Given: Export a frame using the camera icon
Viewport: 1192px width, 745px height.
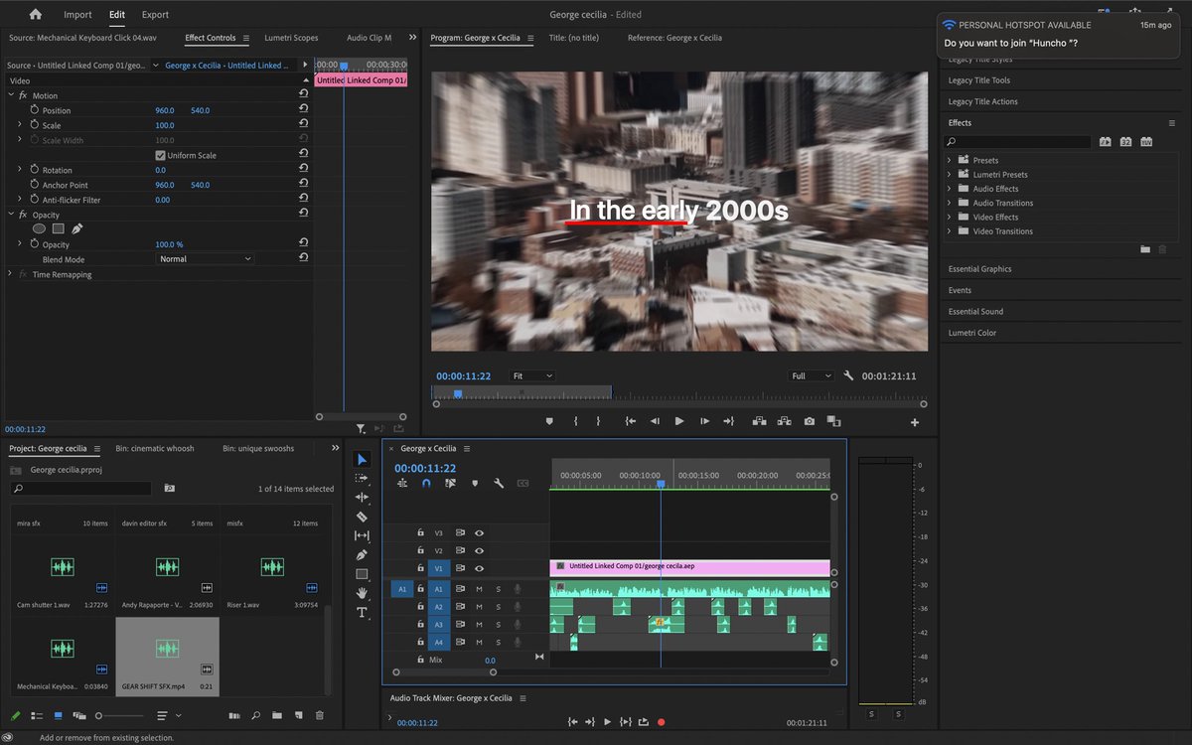Looking at the screenshot, I should [x=809, y=421].
